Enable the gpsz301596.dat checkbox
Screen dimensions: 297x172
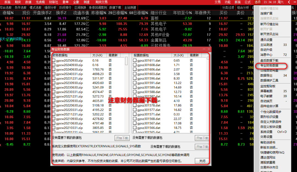(x=135, y=78)
